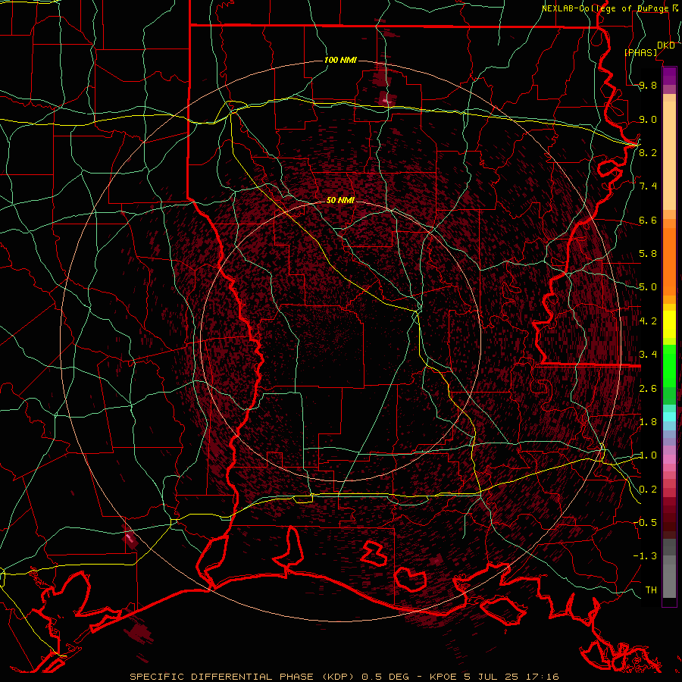
Task: Click the NEXLAB-College of DuPage label
Action: [x=605, y=8]
